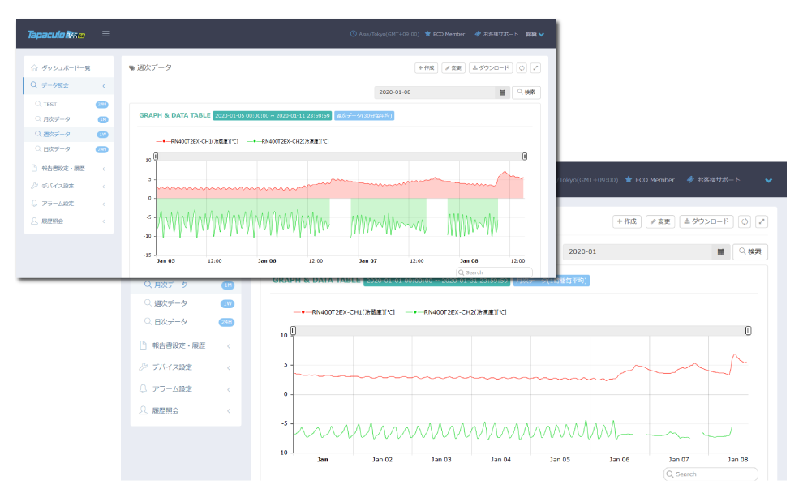Image resolution: width=803 pixels, height=502 pixels.
Task: Expand the report settings and history menu in the front sidebar
Action: [x=69, y=168]
